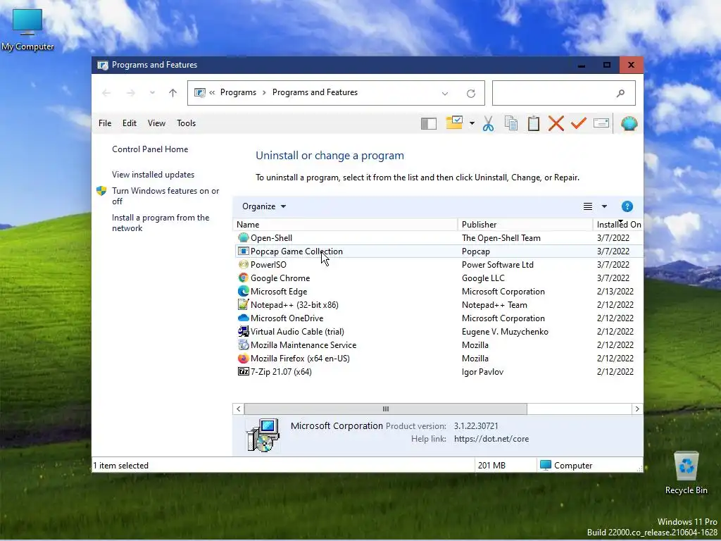Click the Google Chrome icon in list
This screenshot has height=541, width=721.
[243, 278]
